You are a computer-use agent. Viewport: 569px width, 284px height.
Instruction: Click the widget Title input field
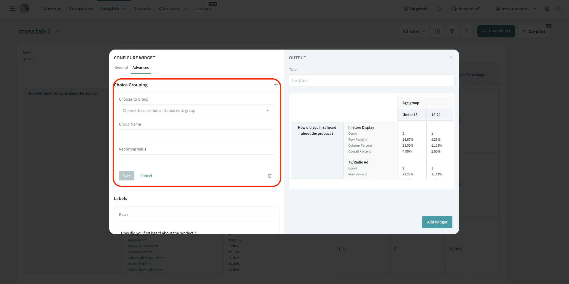tap(371, 80)
